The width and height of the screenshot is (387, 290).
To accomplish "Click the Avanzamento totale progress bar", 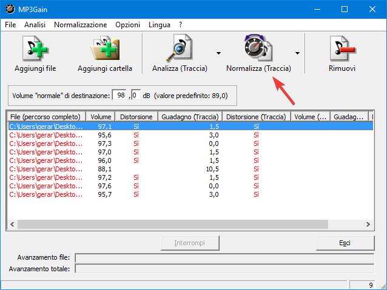I will [x=224, y=269].
